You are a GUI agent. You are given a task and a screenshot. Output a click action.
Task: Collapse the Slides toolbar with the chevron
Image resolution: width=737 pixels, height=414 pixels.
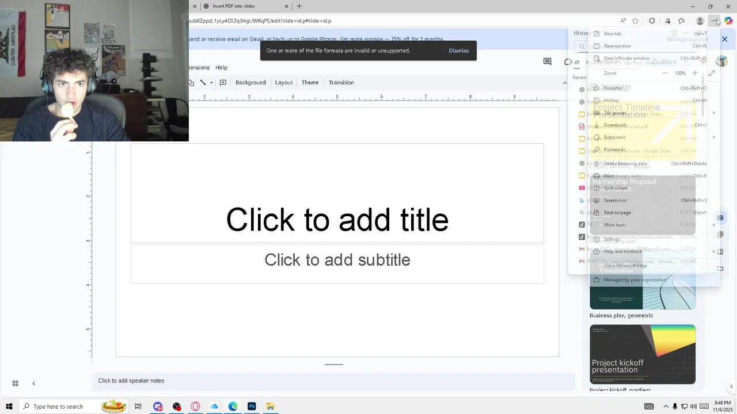565,82
